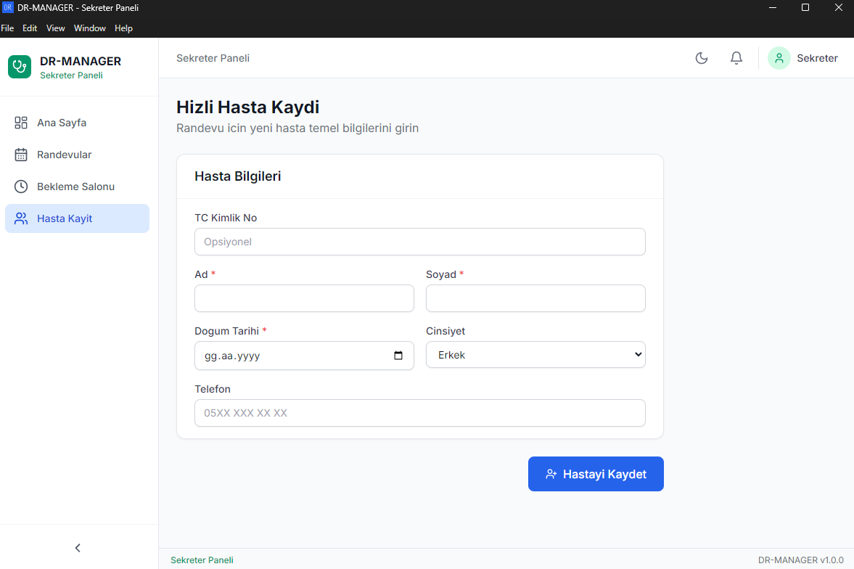Open the Edit menu
Screen dimensions: 854x569
(30, 28)
